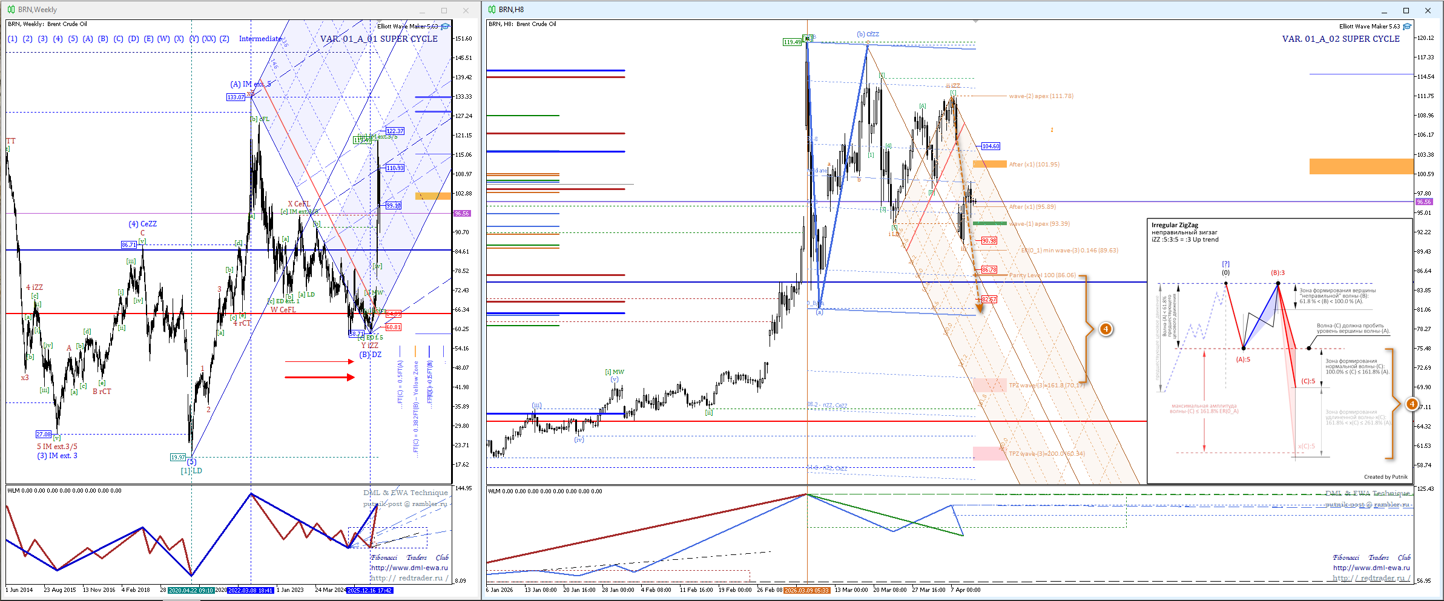Click the orange circled 4 marker beside bracket on H8 chart
The image size is (1444, 601).
tap(1106, 329)
